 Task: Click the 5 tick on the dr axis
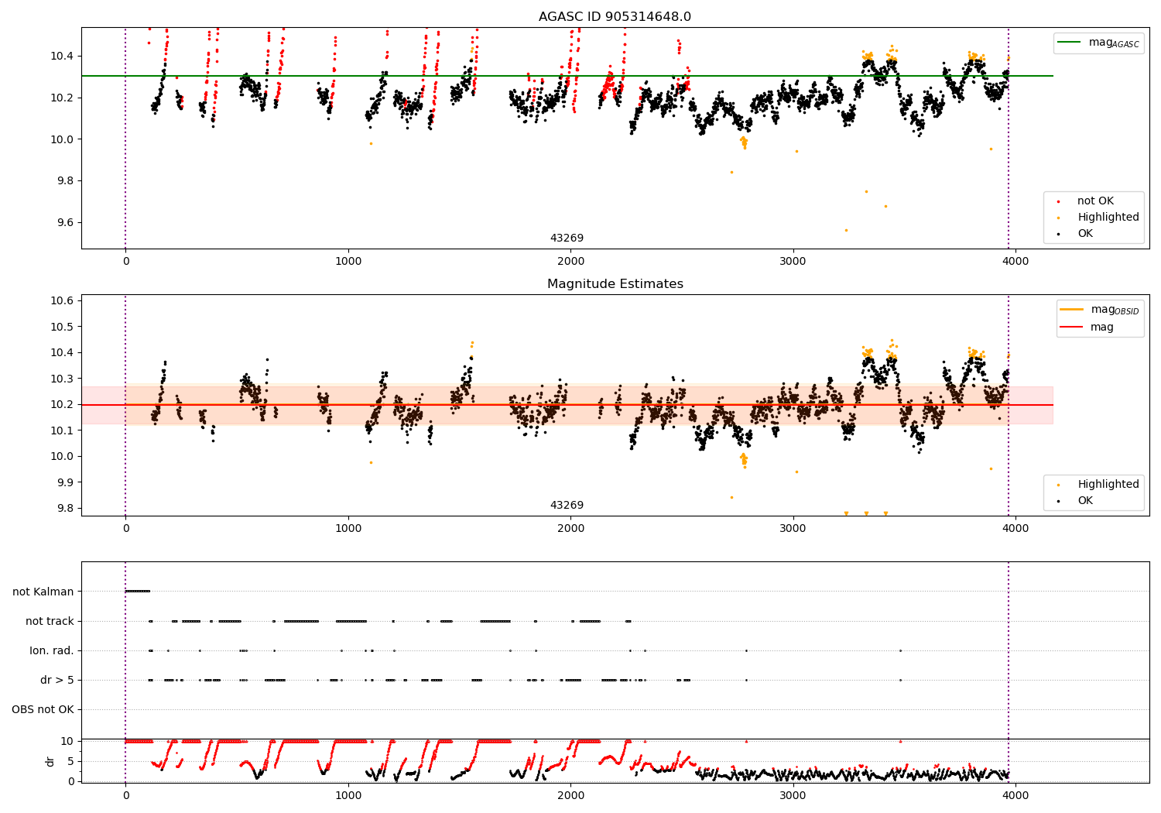71,761
